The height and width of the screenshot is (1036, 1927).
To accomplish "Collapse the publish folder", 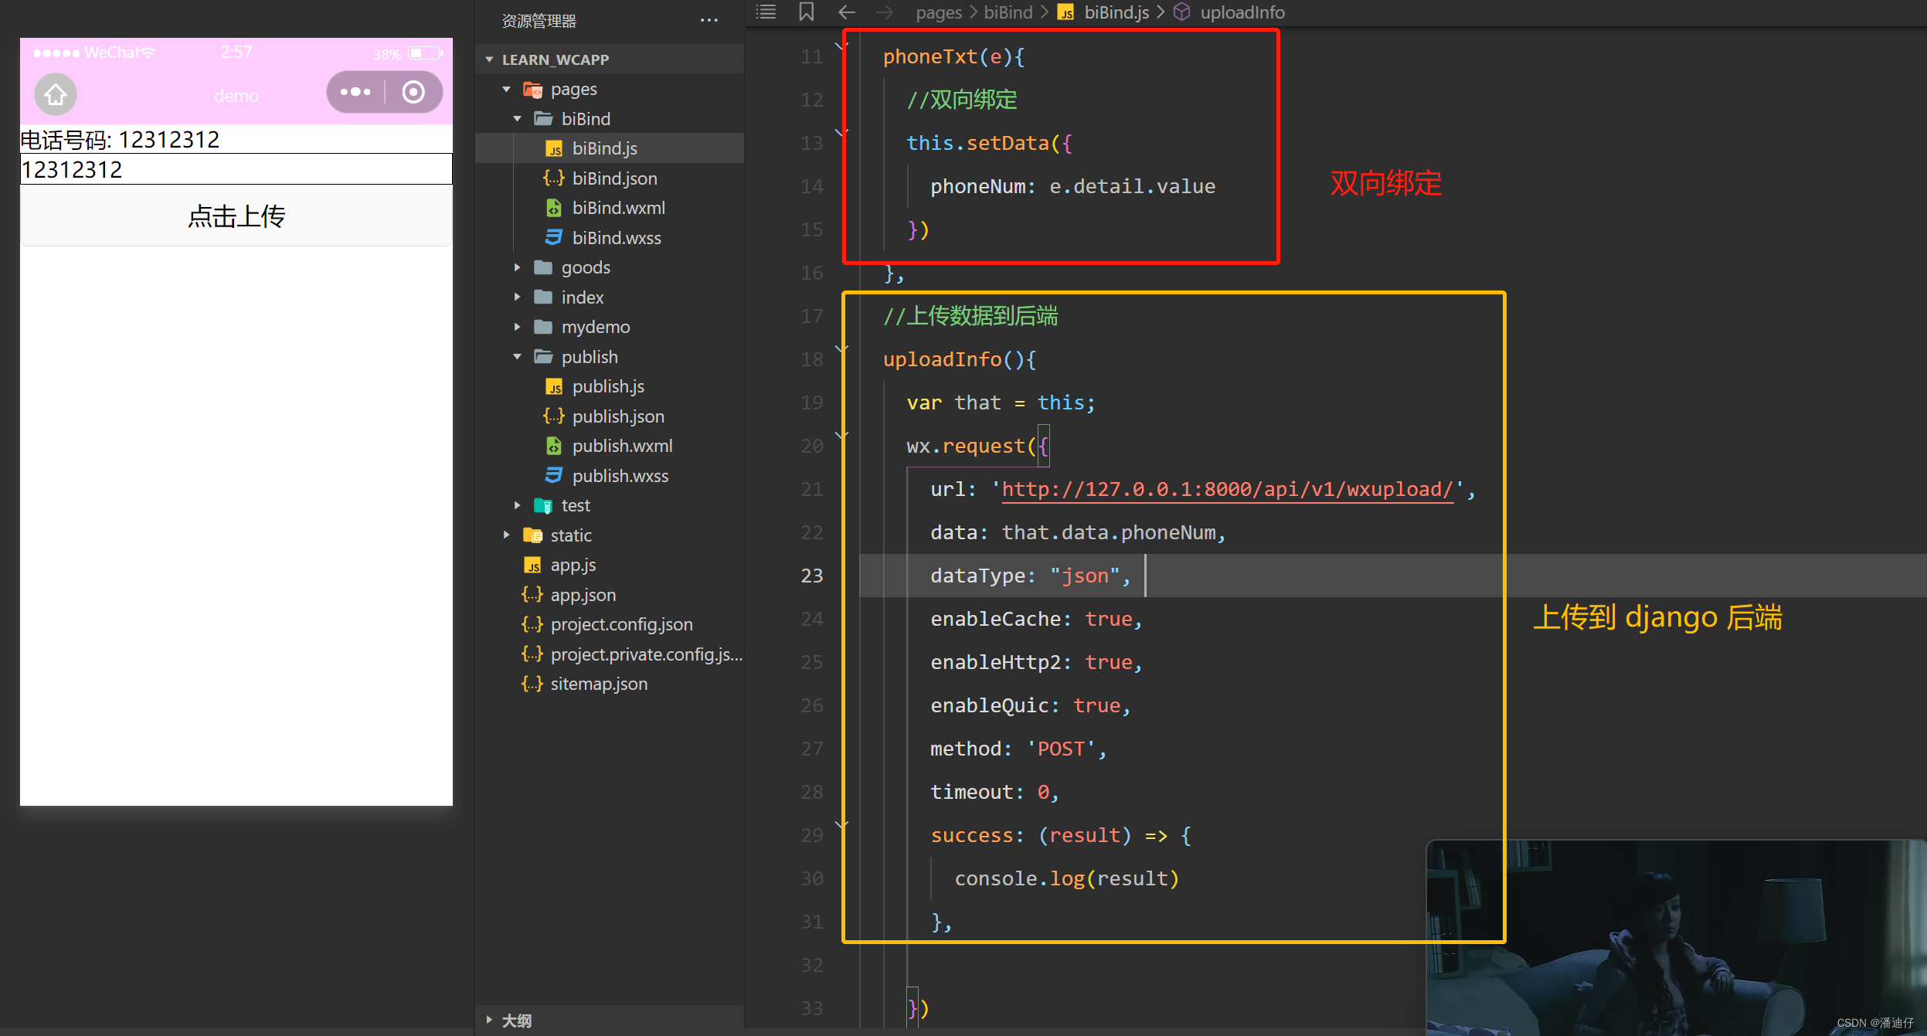I will pos(517,356).
